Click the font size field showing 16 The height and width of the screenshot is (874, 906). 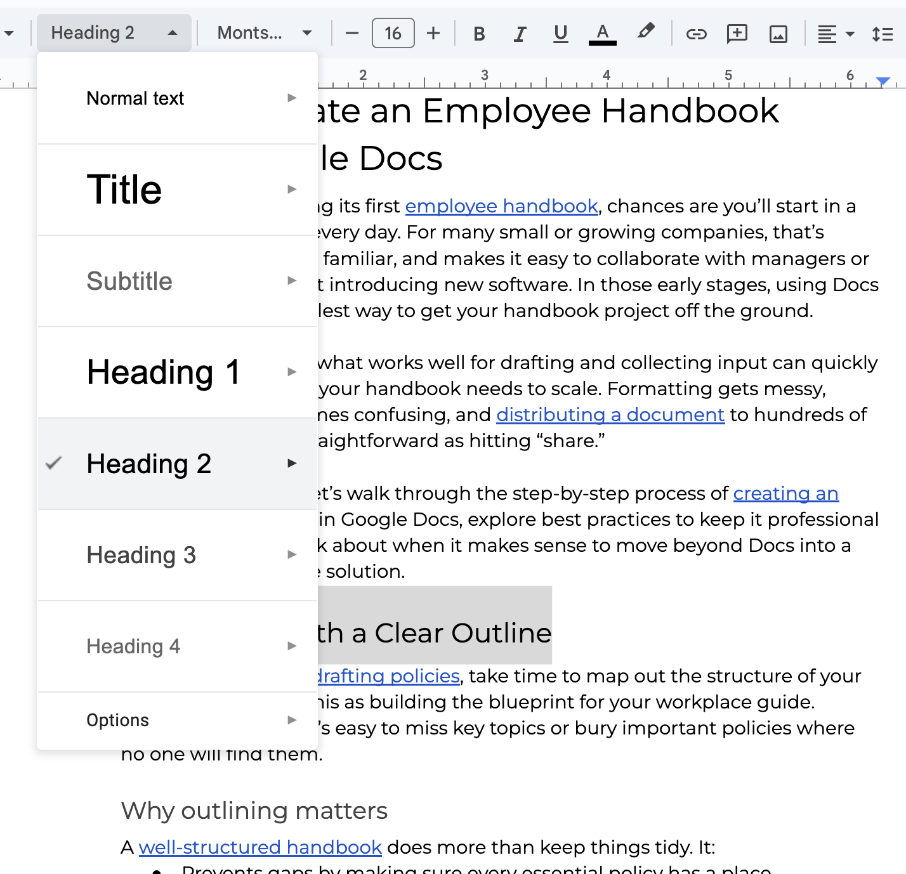click(393, 33)
